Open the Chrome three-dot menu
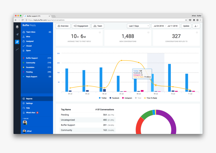216x153 pixels. 200,20
